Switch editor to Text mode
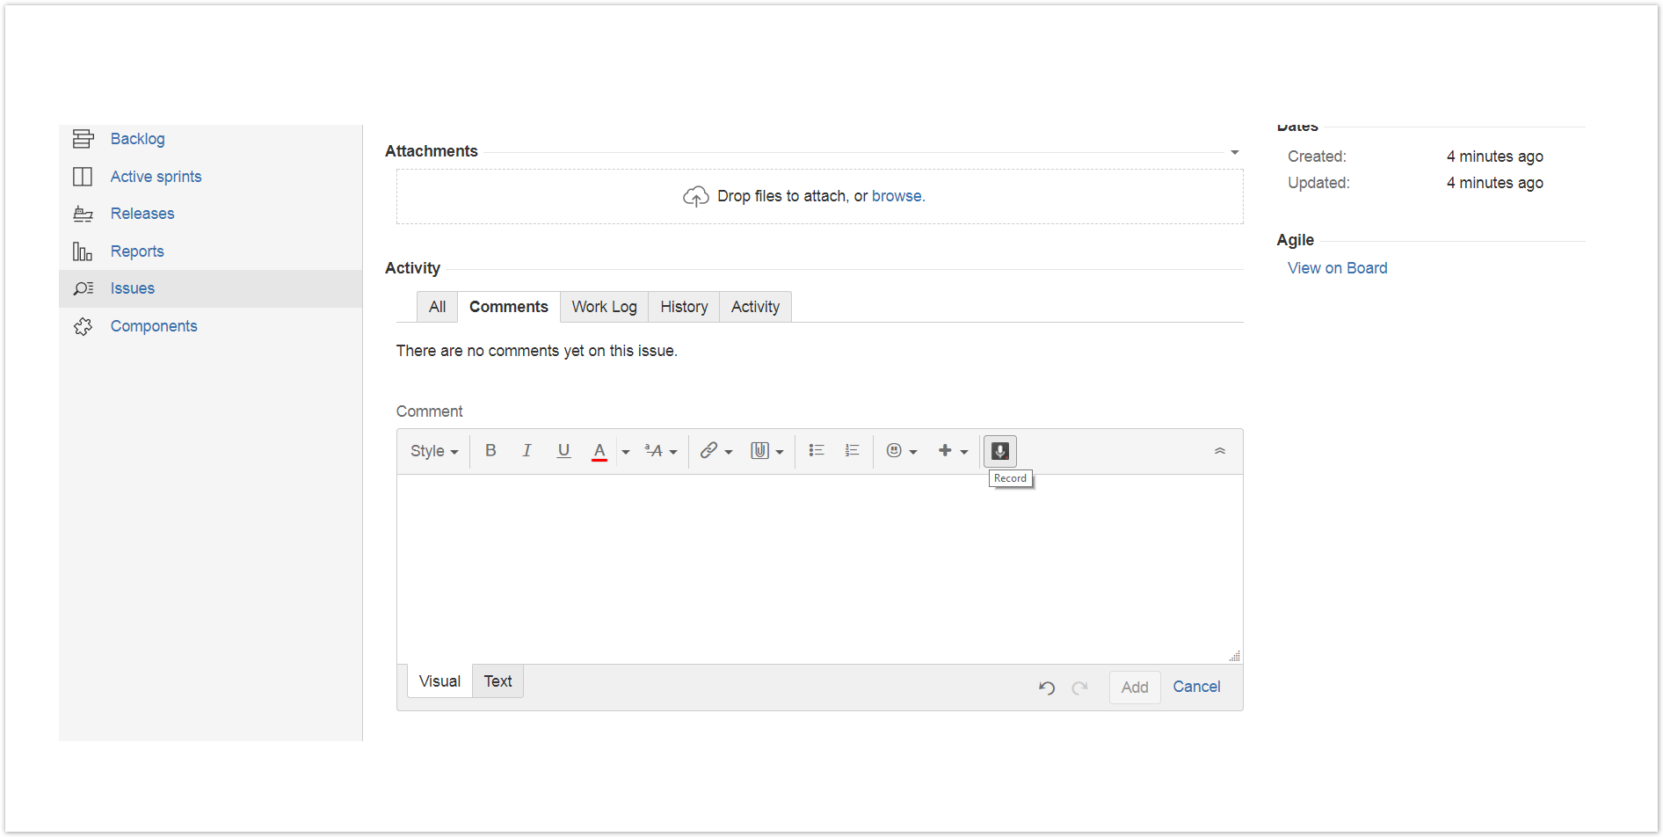The height and width of the screenshot is (837, 1663). click(497, 681)
